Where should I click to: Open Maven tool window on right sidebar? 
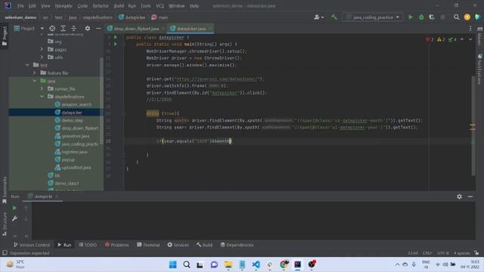[479, 36]
